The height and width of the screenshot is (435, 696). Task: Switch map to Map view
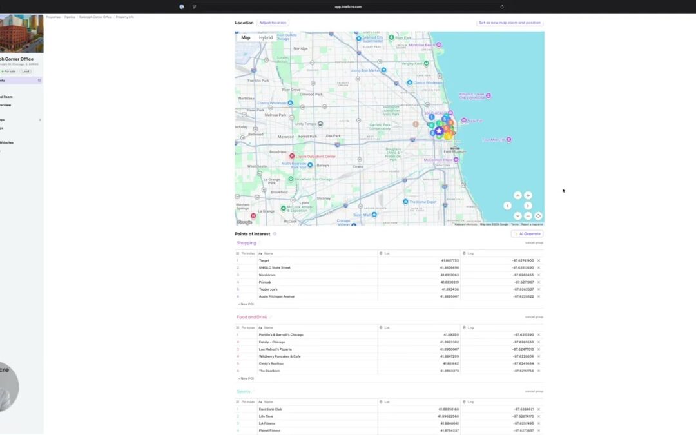[x=246, y=38]
